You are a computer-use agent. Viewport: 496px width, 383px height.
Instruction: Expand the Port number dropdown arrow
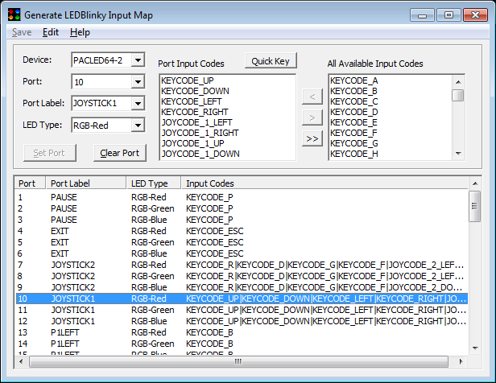(138, 82)
